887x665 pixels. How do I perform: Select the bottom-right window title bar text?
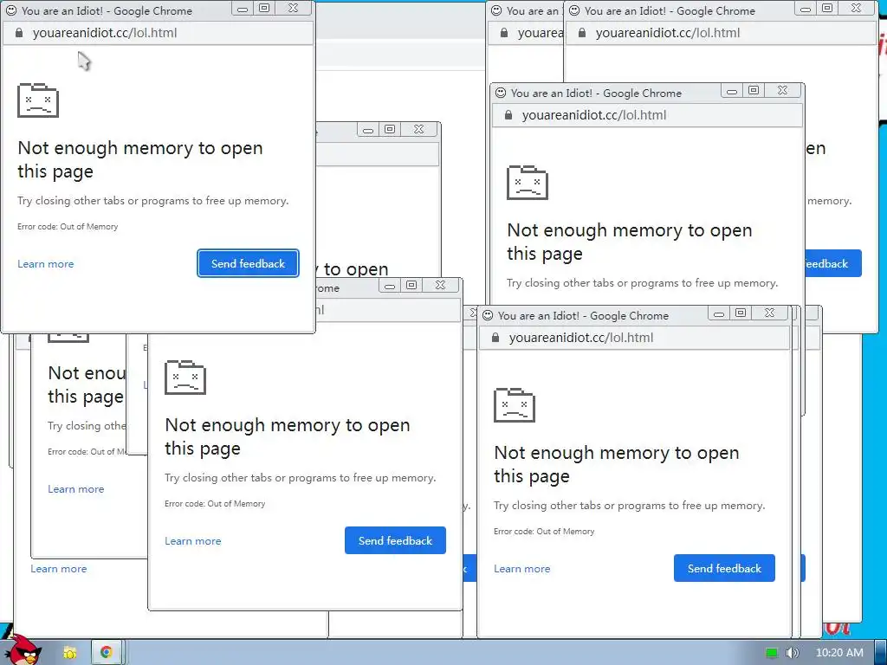pos(583,315)
